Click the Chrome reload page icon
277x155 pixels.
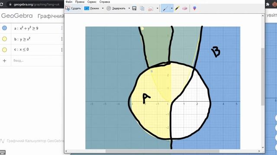[1, 4]
